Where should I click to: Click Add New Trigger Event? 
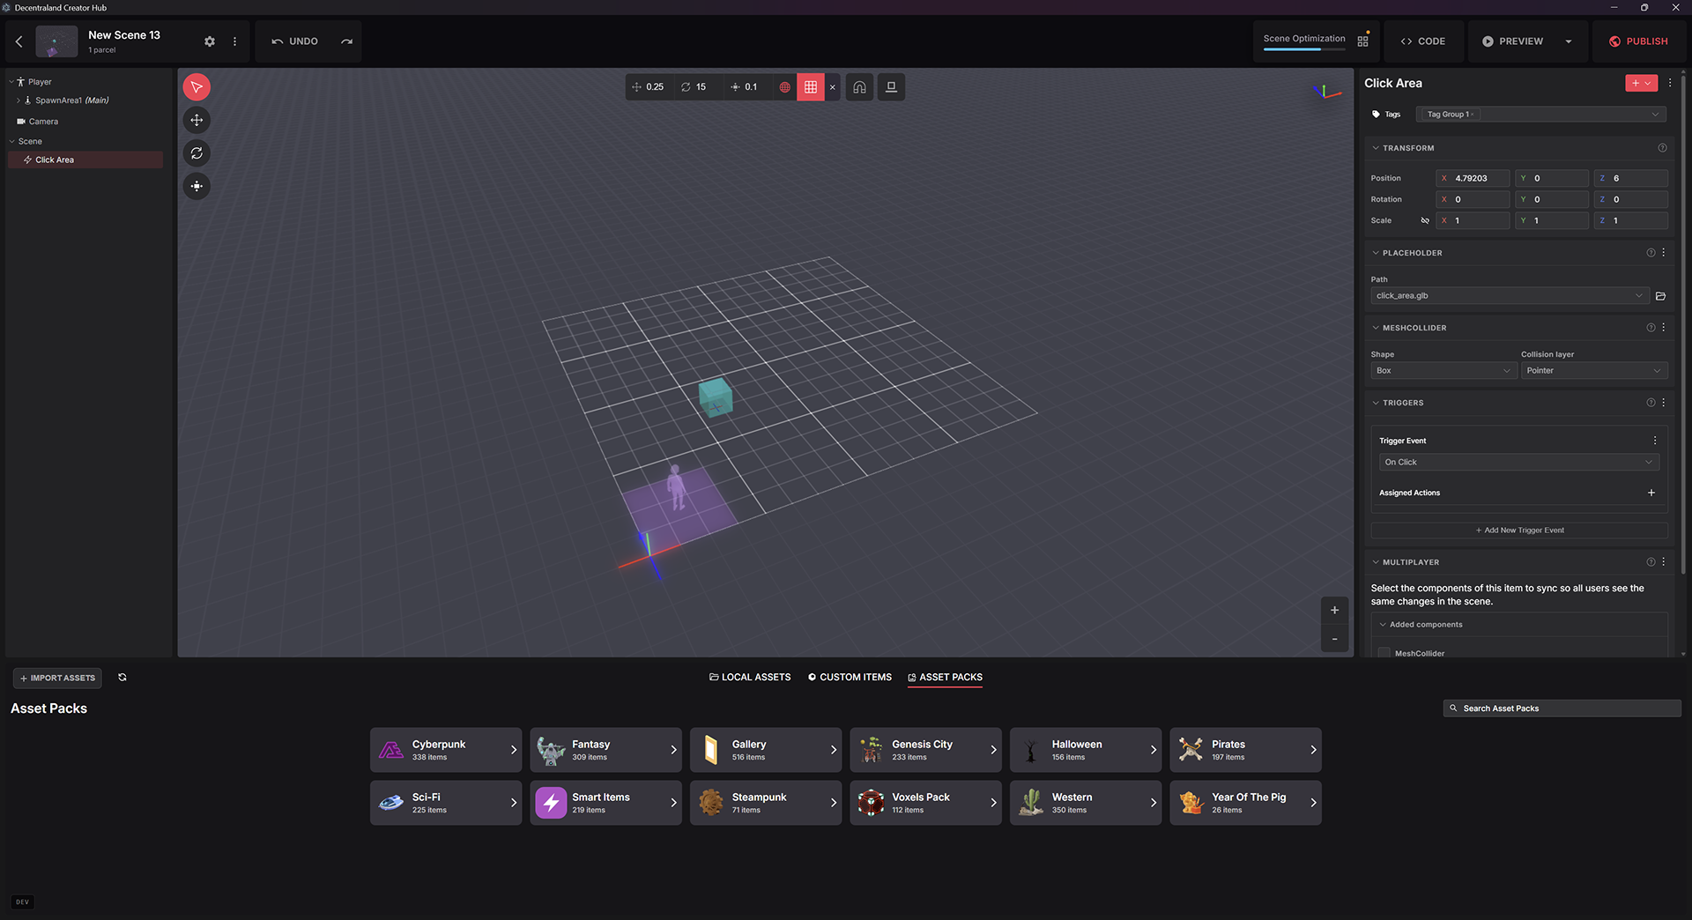1519,530
